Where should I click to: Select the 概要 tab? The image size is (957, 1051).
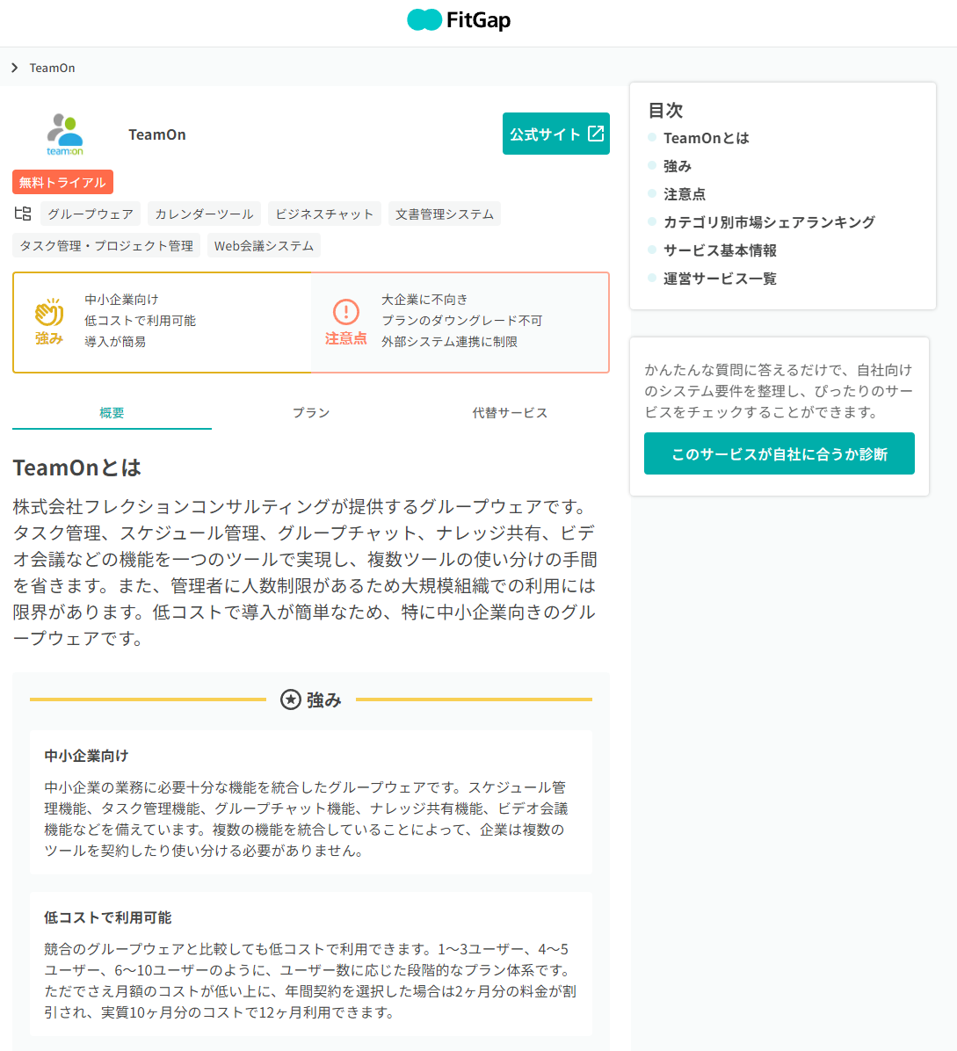click(x=112, y=413)
